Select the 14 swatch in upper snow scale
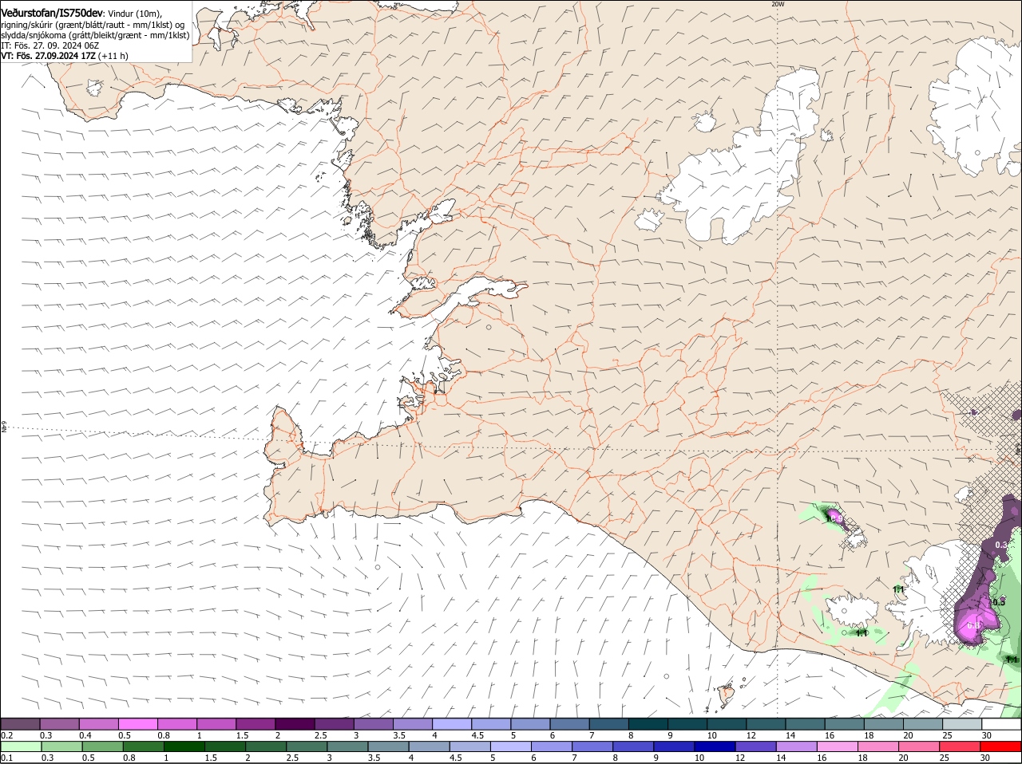 (805, 723)
